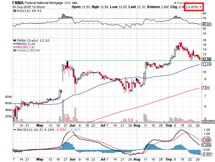Click the 7.91 red tag on the price axis

click(x=205, y=88)
